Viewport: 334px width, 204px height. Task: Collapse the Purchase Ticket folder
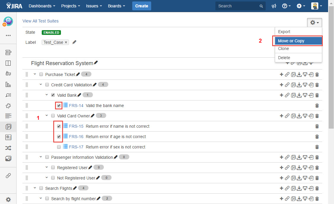(35, 74)
